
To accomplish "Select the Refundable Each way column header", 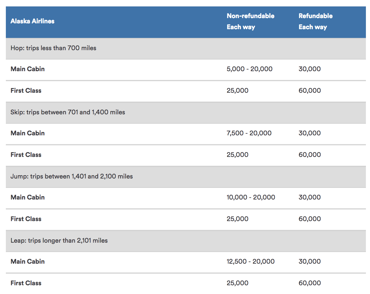I will [x=316, y=21].
